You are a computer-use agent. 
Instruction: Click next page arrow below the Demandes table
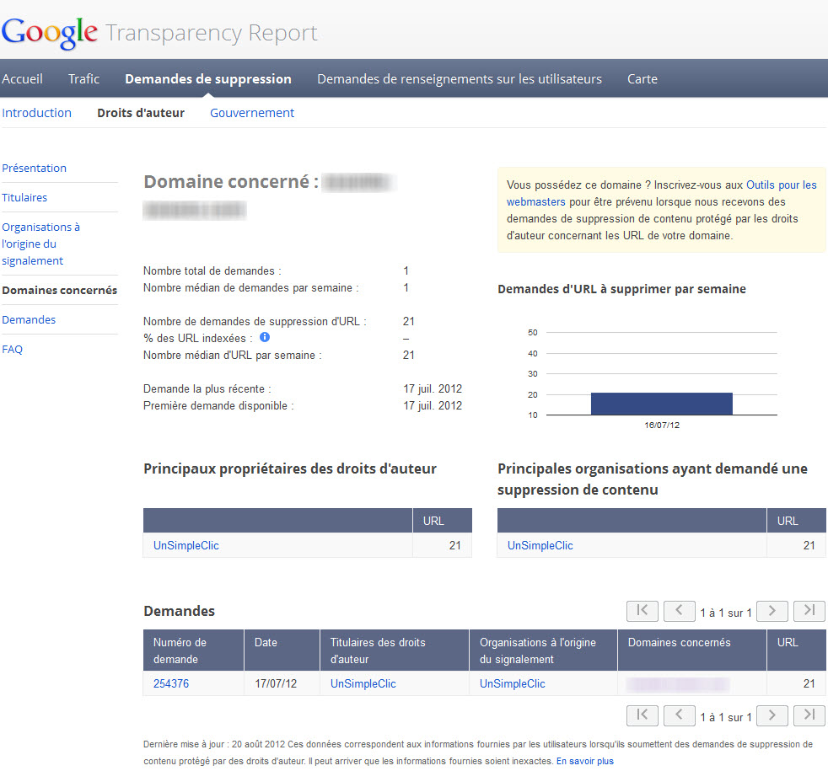(772, 715)
